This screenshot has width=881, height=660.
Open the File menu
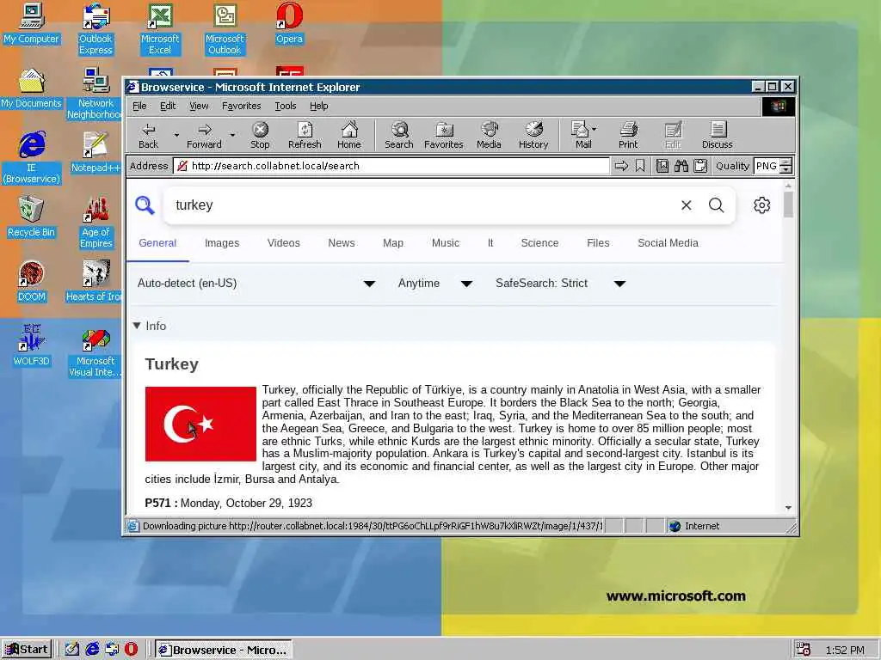(139, 106)
